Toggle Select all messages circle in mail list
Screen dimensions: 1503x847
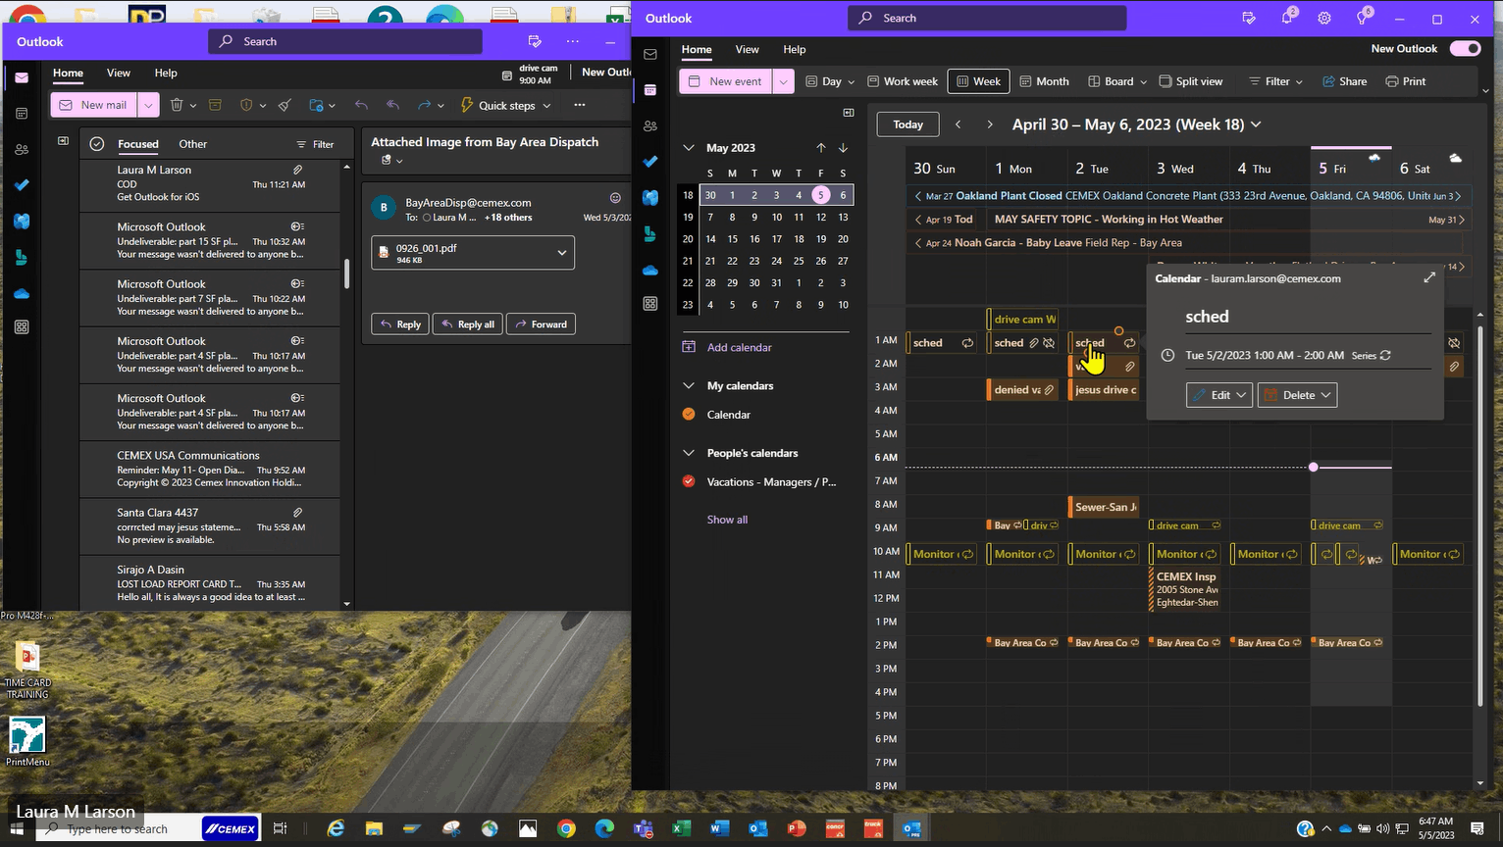point(97,144)
